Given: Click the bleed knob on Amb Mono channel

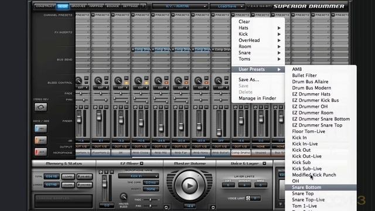Looking at the screenshot, I should (x=198, y=81).
